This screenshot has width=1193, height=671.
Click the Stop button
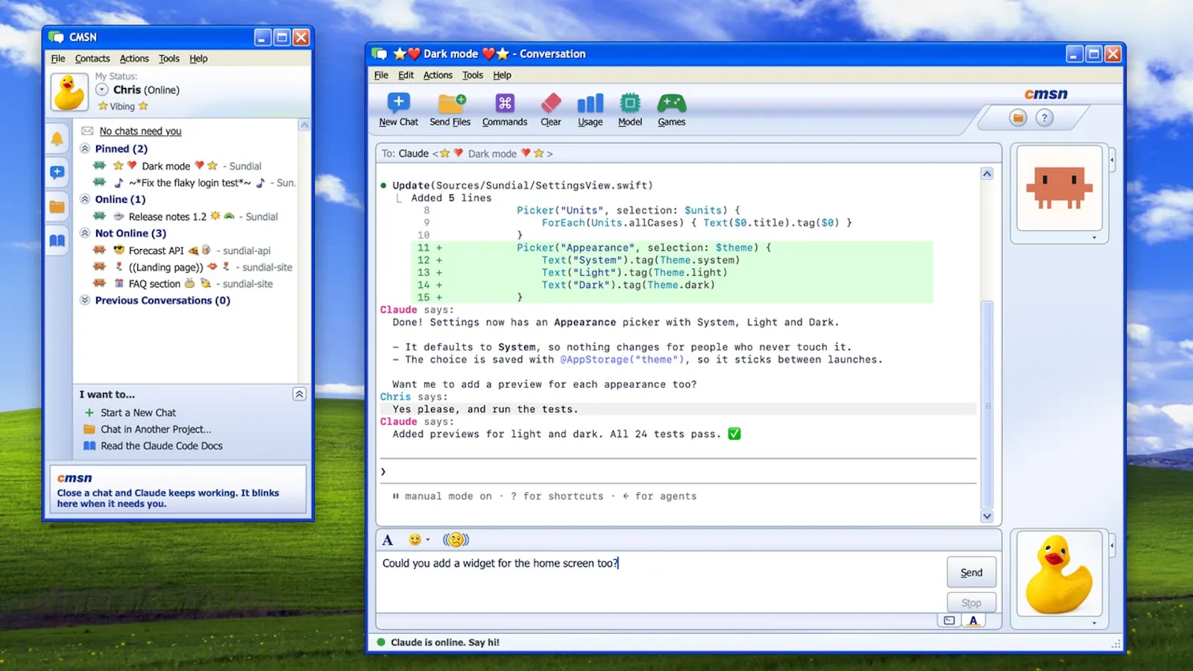click(x=972, y=602)
